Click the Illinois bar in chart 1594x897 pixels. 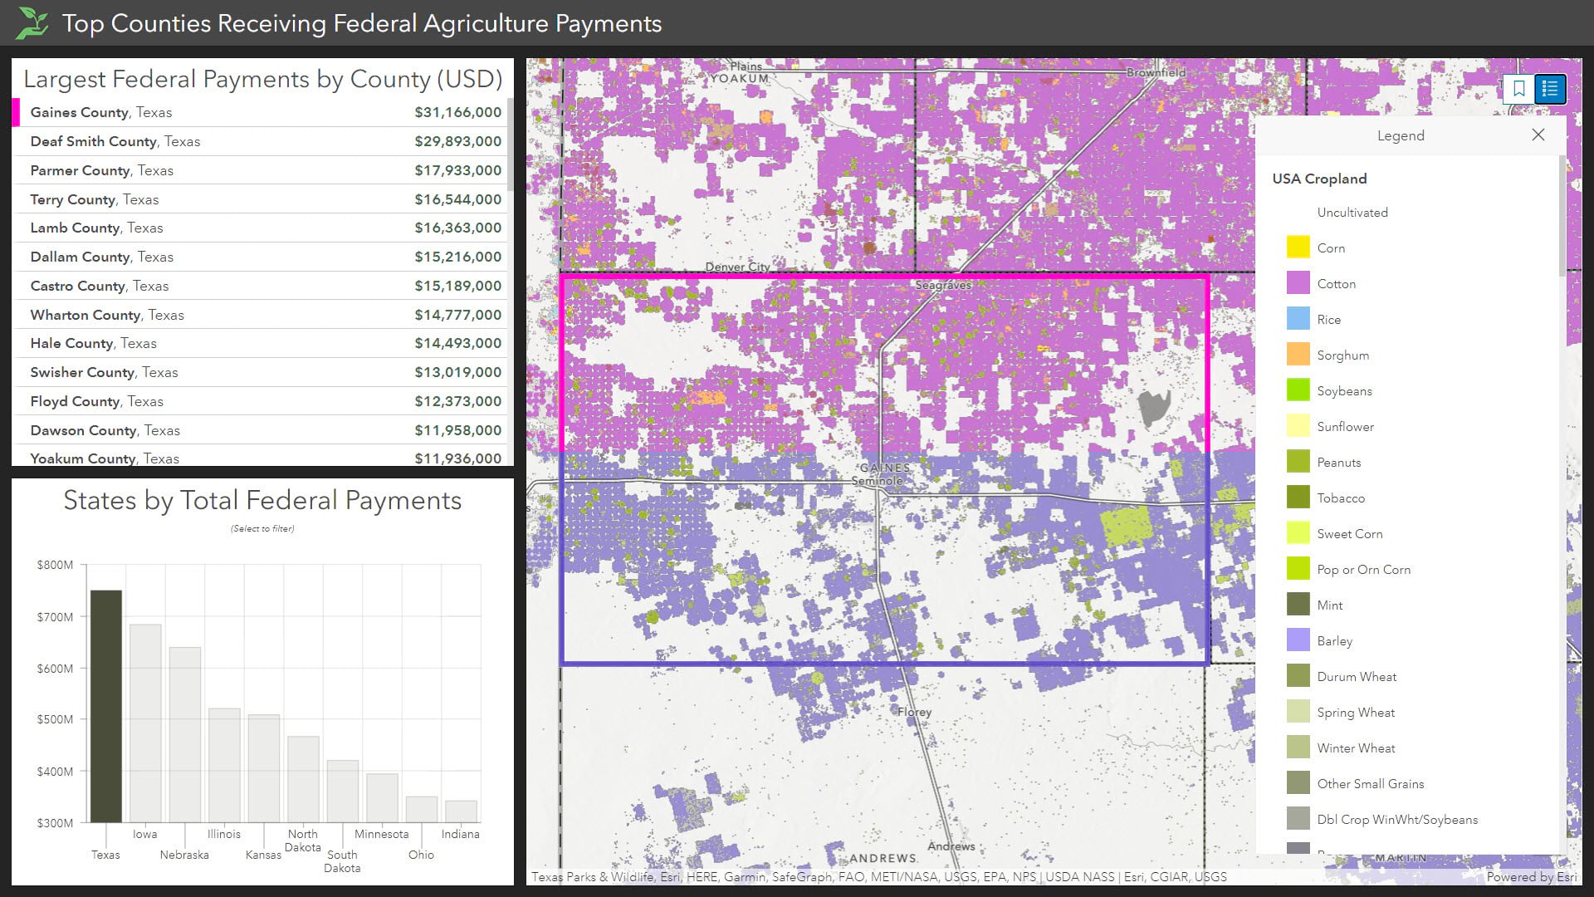[x=224, y=765]
